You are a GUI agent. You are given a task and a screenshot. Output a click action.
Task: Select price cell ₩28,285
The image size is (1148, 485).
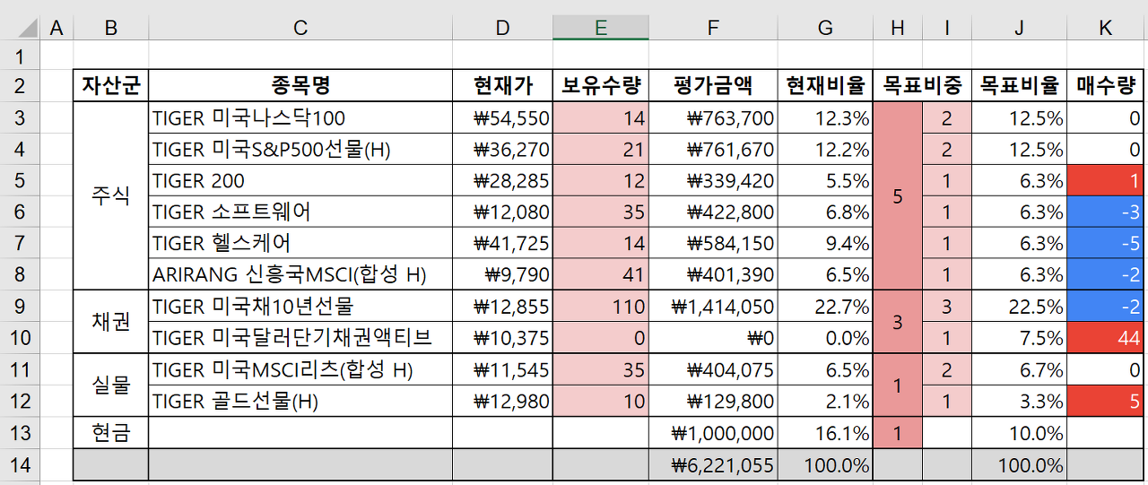(502, 181)
